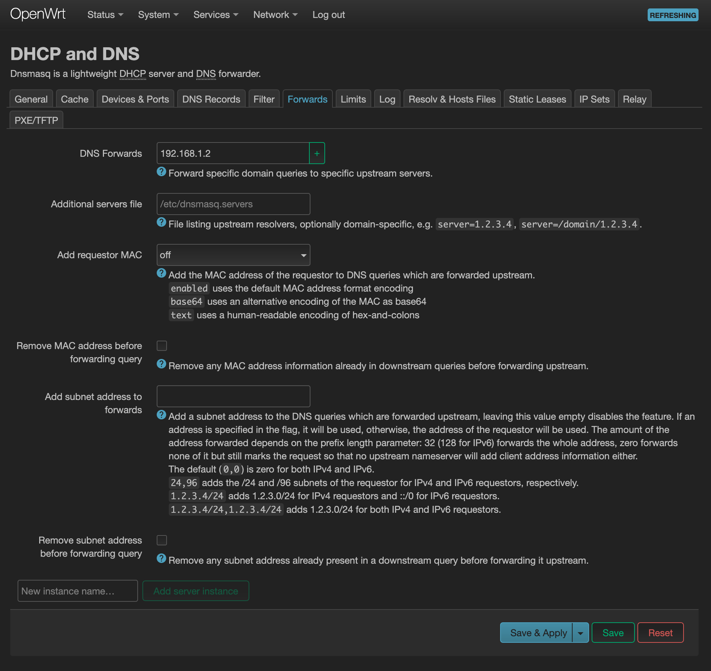Open the Network menu
This screenshot has width=711, height=671.
275,15
